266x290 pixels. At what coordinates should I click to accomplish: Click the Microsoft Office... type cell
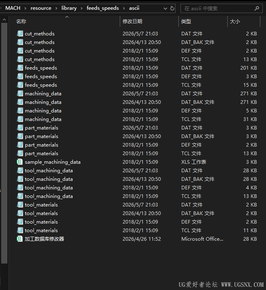point(202,239)
